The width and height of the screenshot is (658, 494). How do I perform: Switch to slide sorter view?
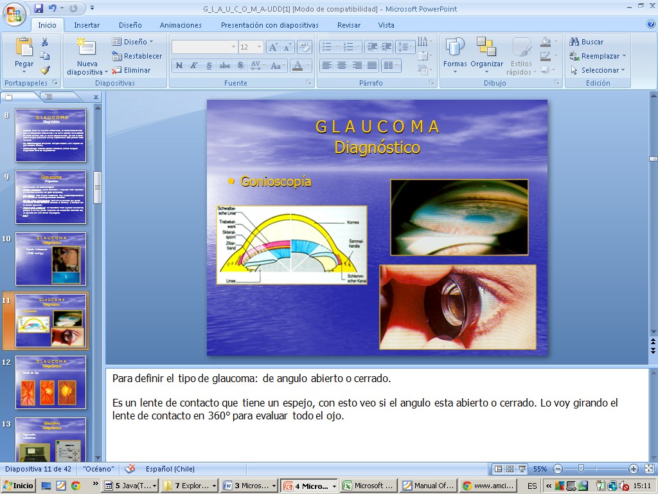510,469
